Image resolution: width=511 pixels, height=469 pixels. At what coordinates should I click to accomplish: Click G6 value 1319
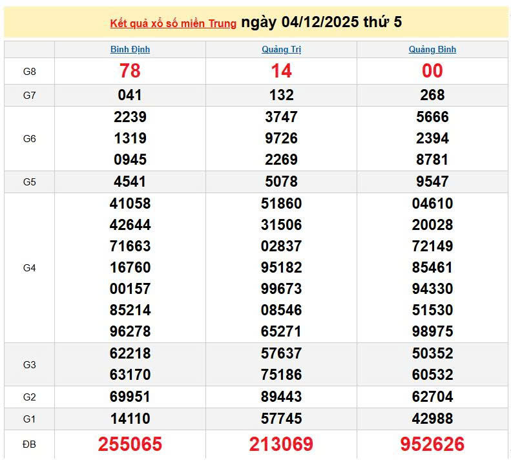[x=130, y=138]
